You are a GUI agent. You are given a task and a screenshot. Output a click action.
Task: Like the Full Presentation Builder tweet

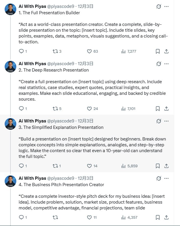tap(90, 51)
